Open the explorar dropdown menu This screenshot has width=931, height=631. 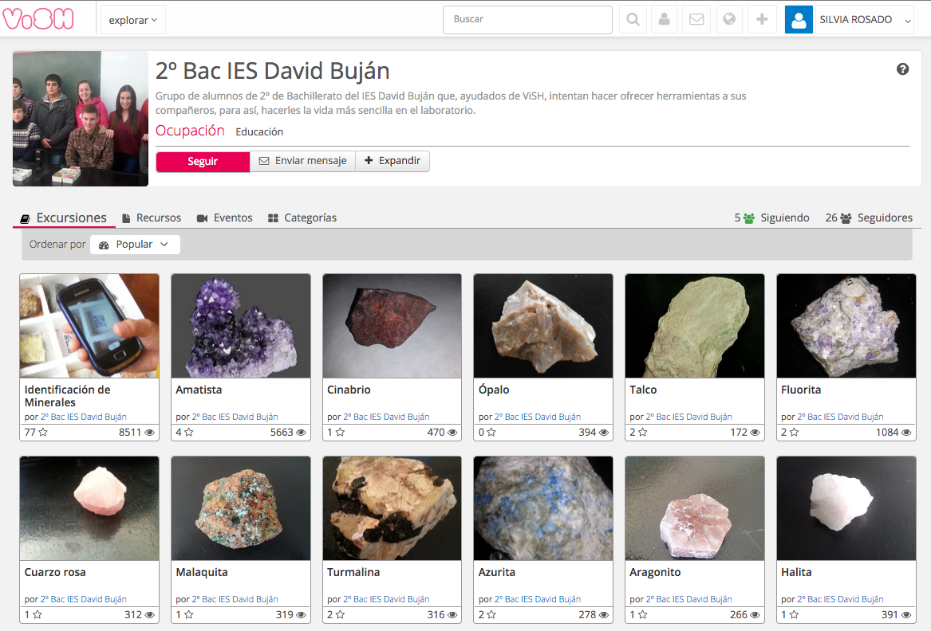[133, 20]
